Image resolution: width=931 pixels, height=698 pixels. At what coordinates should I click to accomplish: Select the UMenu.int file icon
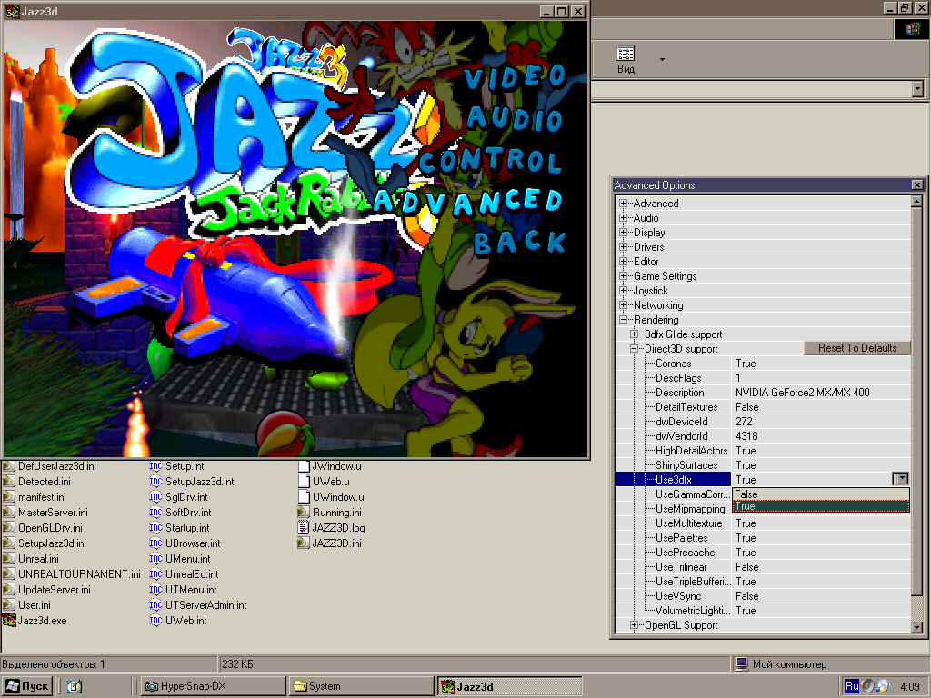155,559
